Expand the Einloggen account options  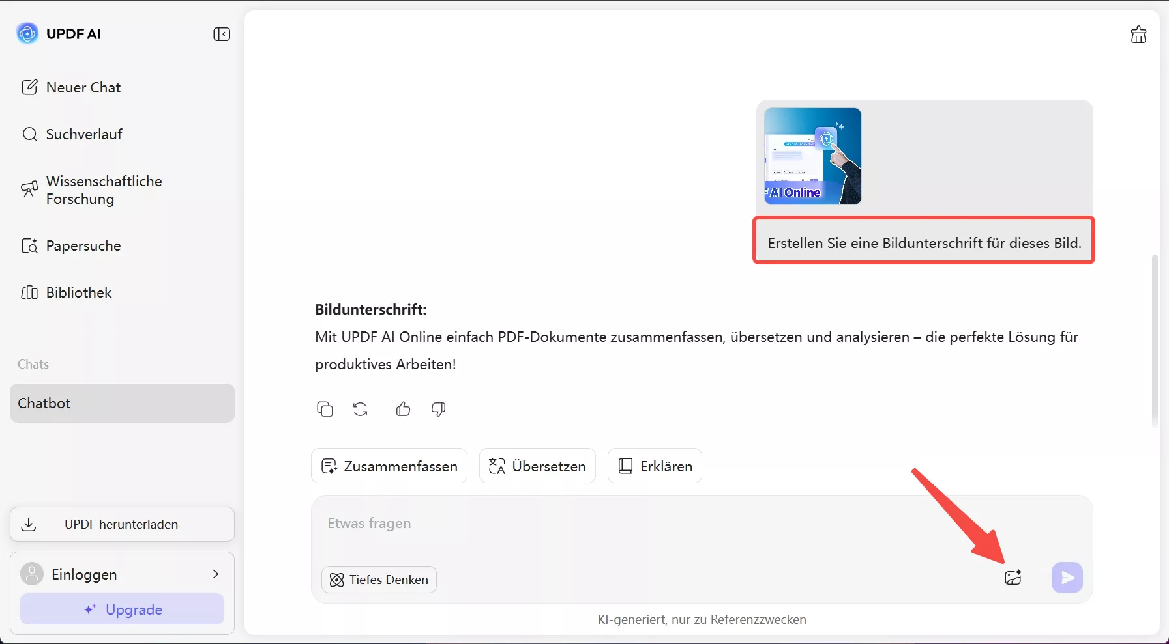pos(216,574)
